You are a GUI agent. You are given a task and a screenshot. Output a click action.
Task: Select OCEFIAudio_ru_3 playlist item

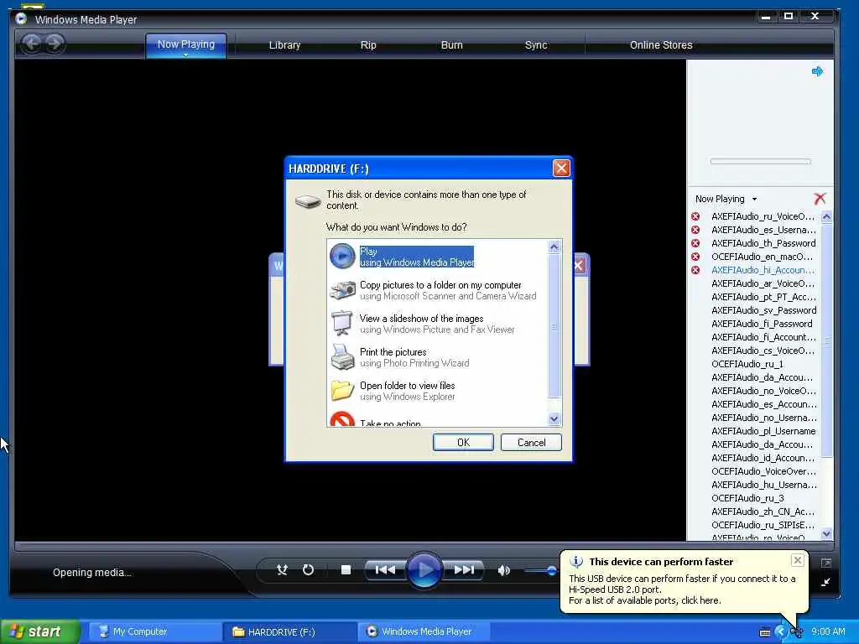[747, 498]
